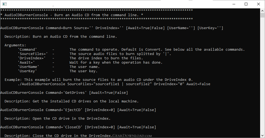This screenshot has height=138, width=265.
Task: Click the Command='GetDrives' usage line
Action: (64, 93)
